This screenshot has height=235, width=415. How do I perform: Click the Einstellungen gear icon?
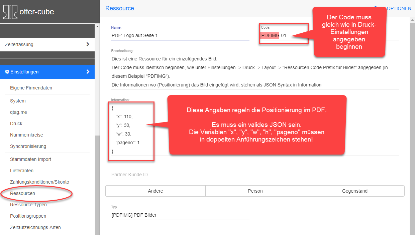click(7, 72)
